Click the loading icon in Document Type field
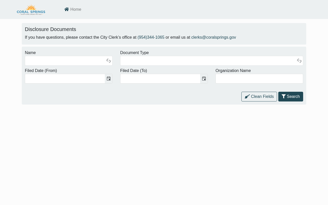 click(299, 61)
